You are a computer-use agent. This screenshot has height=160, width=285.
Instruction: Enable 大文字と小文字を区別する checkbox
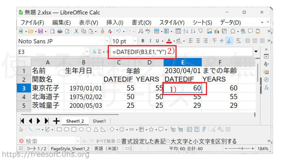coord(168,141)
